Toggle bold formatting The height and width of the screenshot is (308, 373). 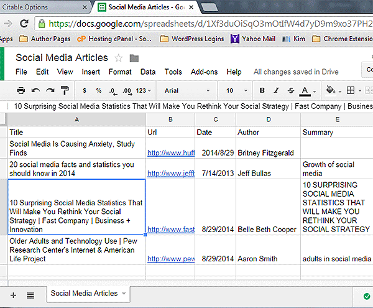[262, 91]
